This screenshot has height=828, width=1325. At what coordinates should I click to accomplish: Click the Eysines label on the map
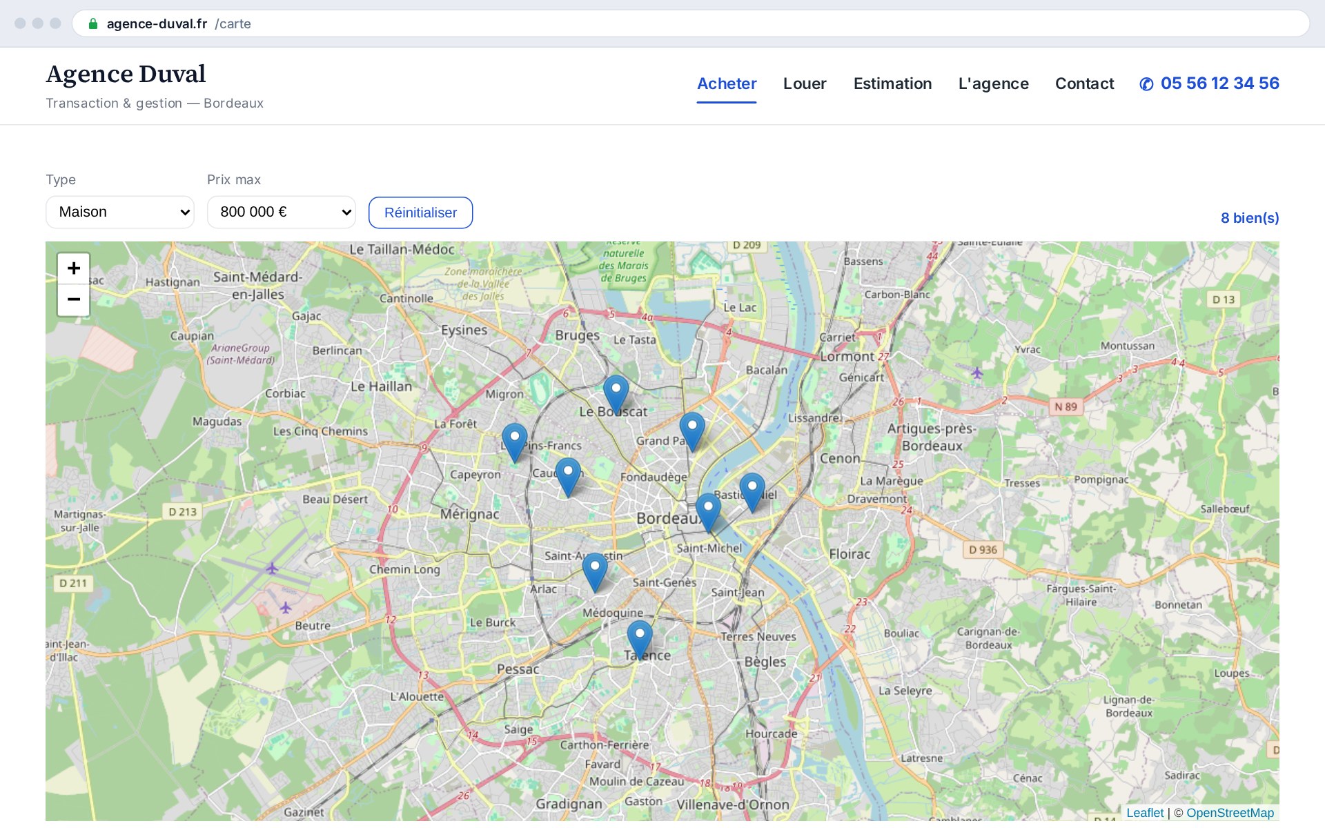point(464,331)
